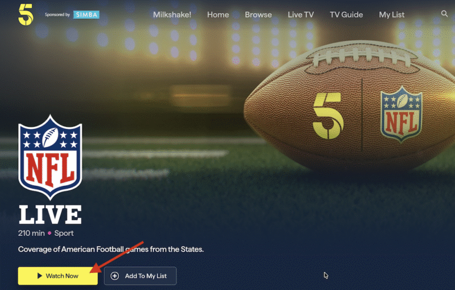Open the Browse section
The image size is (455, 290).
[x=258, y=15]
